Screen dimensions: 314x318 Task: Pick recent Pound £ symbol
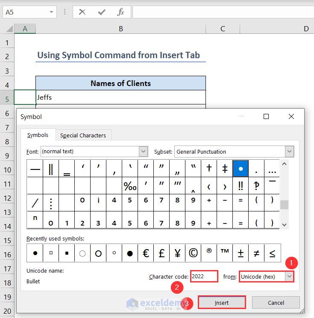coord(161,253)
